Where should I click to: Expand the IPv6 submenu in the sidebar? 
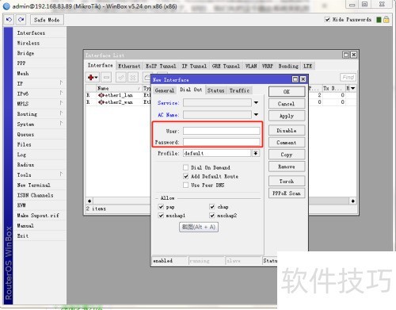(x=61, y=93)
